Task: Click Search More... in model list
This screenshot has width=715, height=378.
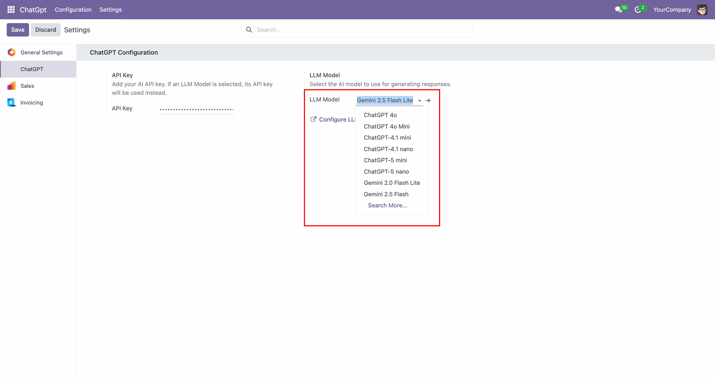Action: (x=387, y=205)
